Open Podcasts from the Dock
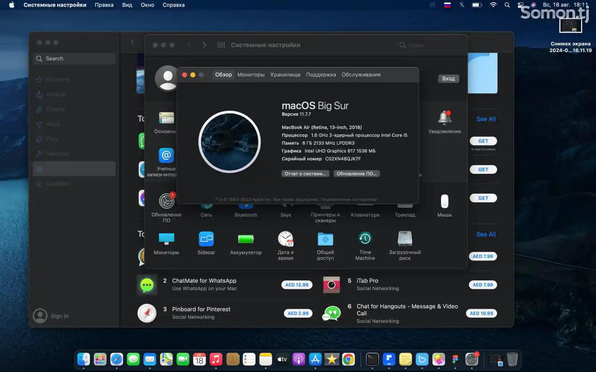The width and height of the screenshot is (596, 372). (299, 359)
